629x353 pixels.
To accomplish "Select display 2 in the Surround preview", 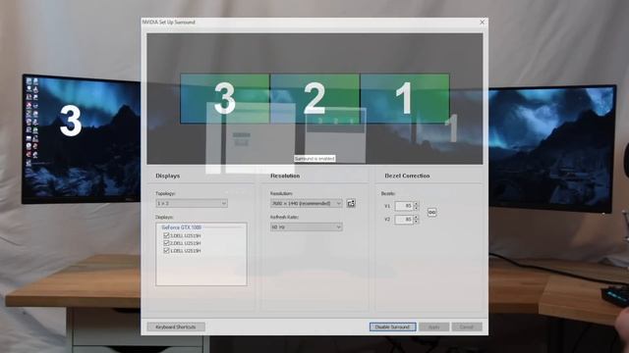I will 314,98.
